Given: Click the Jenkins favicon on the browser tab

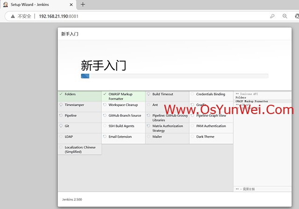Looking at the screenshot, I should click(x=6, y=5).
